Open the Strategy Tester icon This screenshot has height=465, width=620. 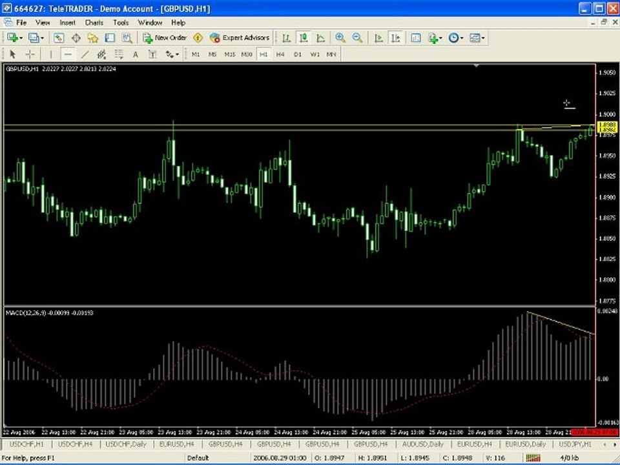click(x=127, y=38)
